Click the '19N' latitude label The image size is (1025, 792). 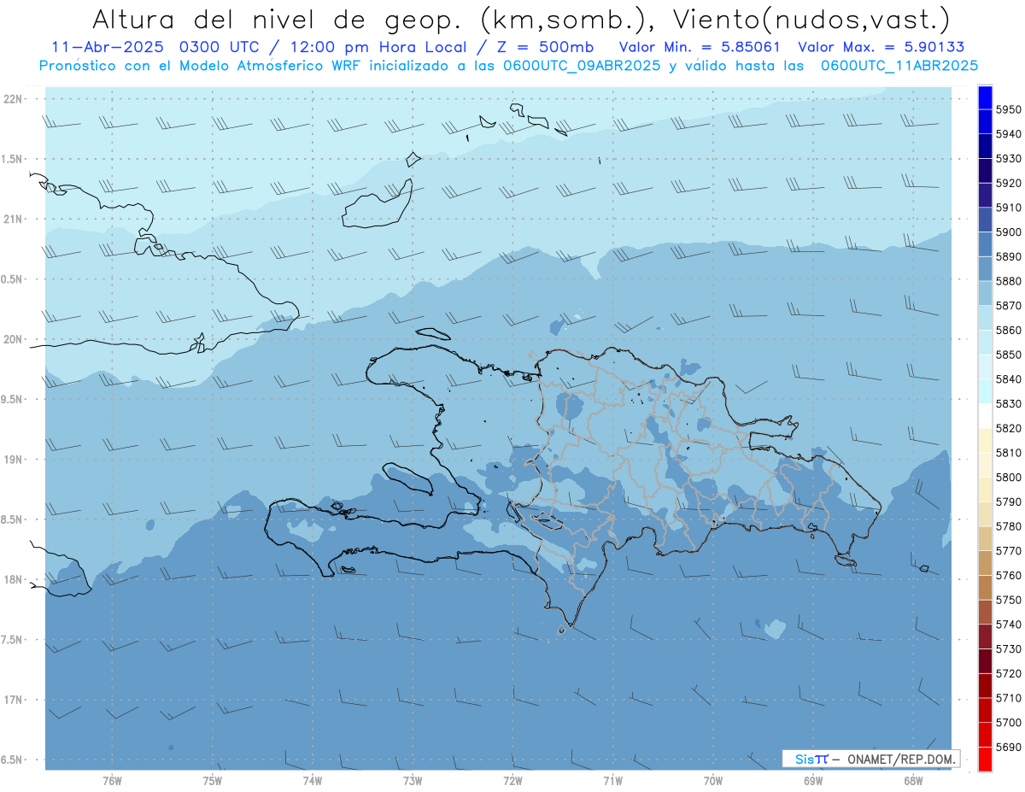(x=12, y=459)
